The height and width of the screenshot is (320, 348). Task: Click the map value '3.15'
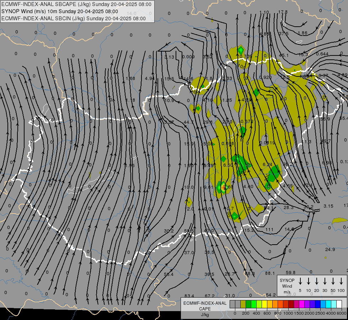328,206
